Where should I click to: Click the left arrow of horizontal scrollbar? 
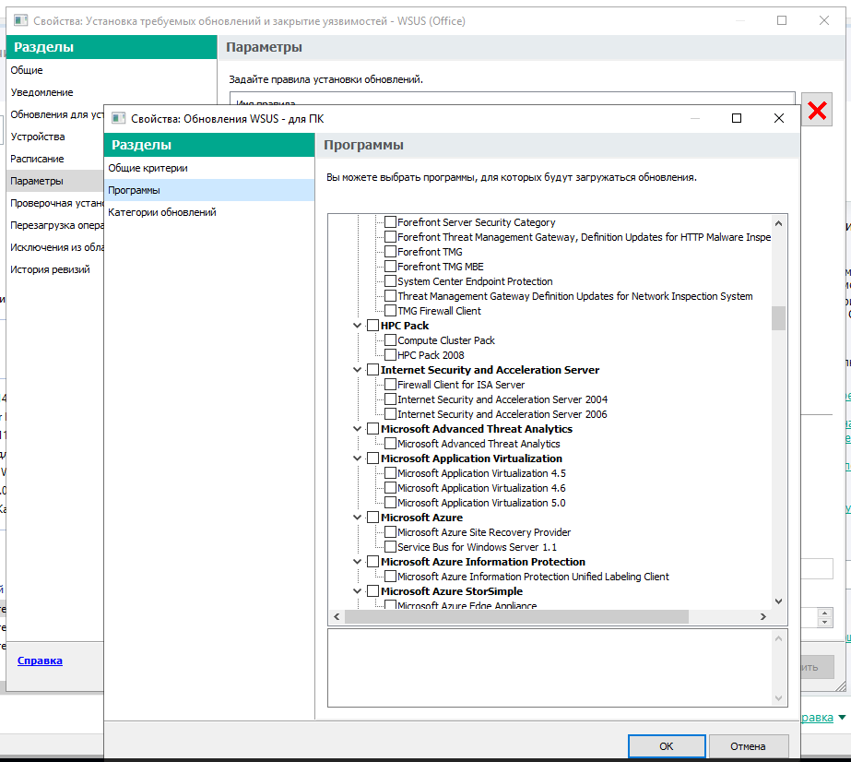coord(337,616)
